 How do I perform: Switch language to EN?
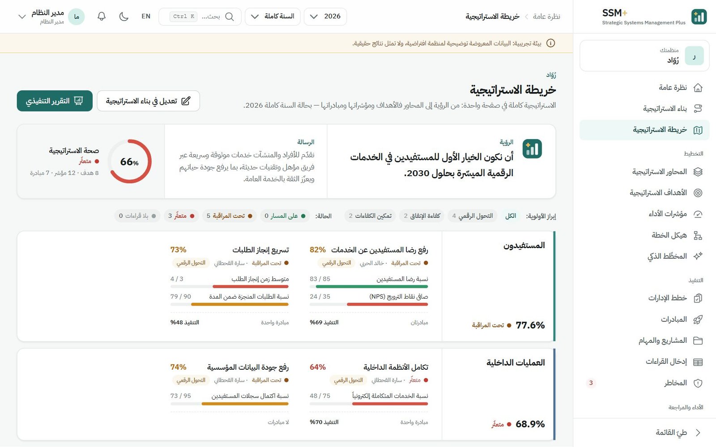click(x=146, y=17)
